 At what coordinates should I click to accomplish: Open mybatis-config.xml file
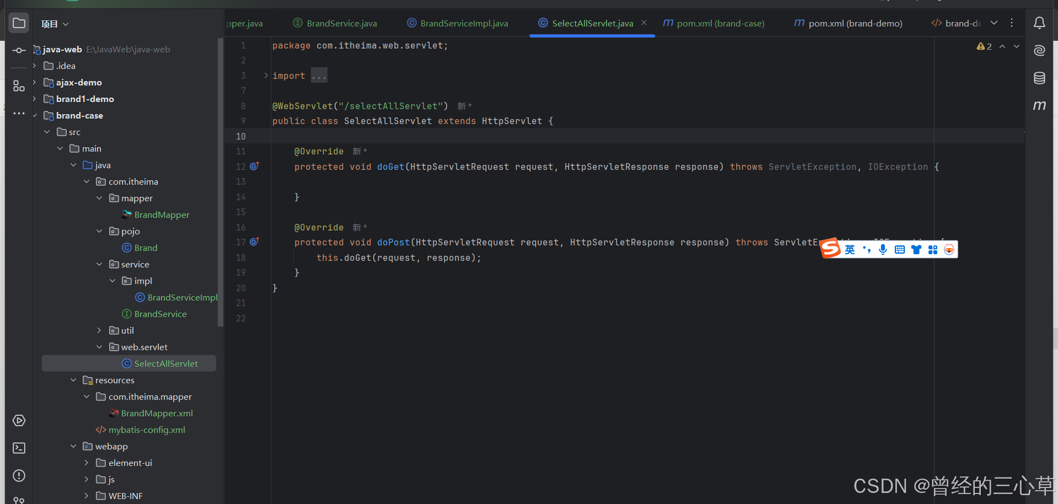147,430
